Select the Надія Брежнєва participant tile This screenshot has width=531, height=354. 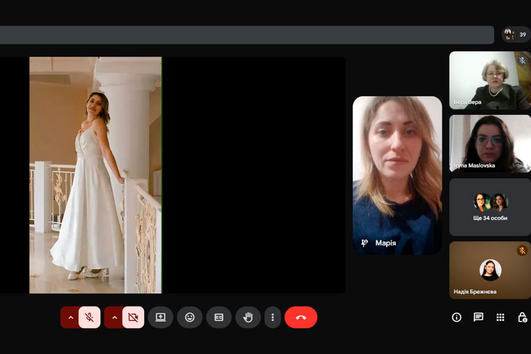490,270
